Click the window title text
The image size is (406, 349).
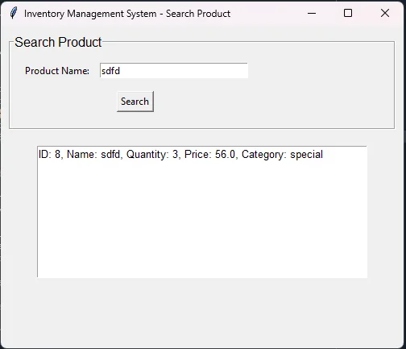tap(127, 14)
